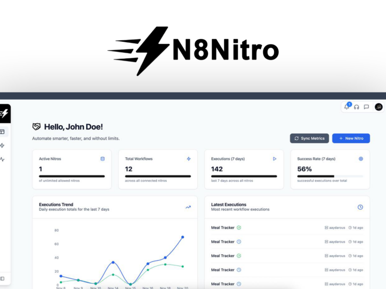This screenshot has height=289, width=386.
Task: Click the handshake icon beside greeting
Action: click(36, 126)
